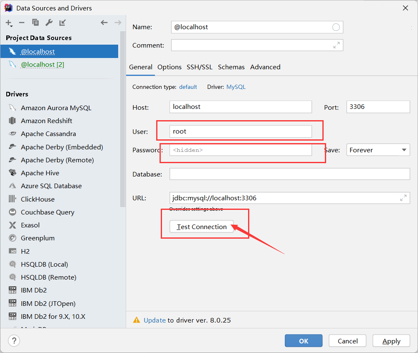Remove selected data source with minus icon

click(22, 23)
